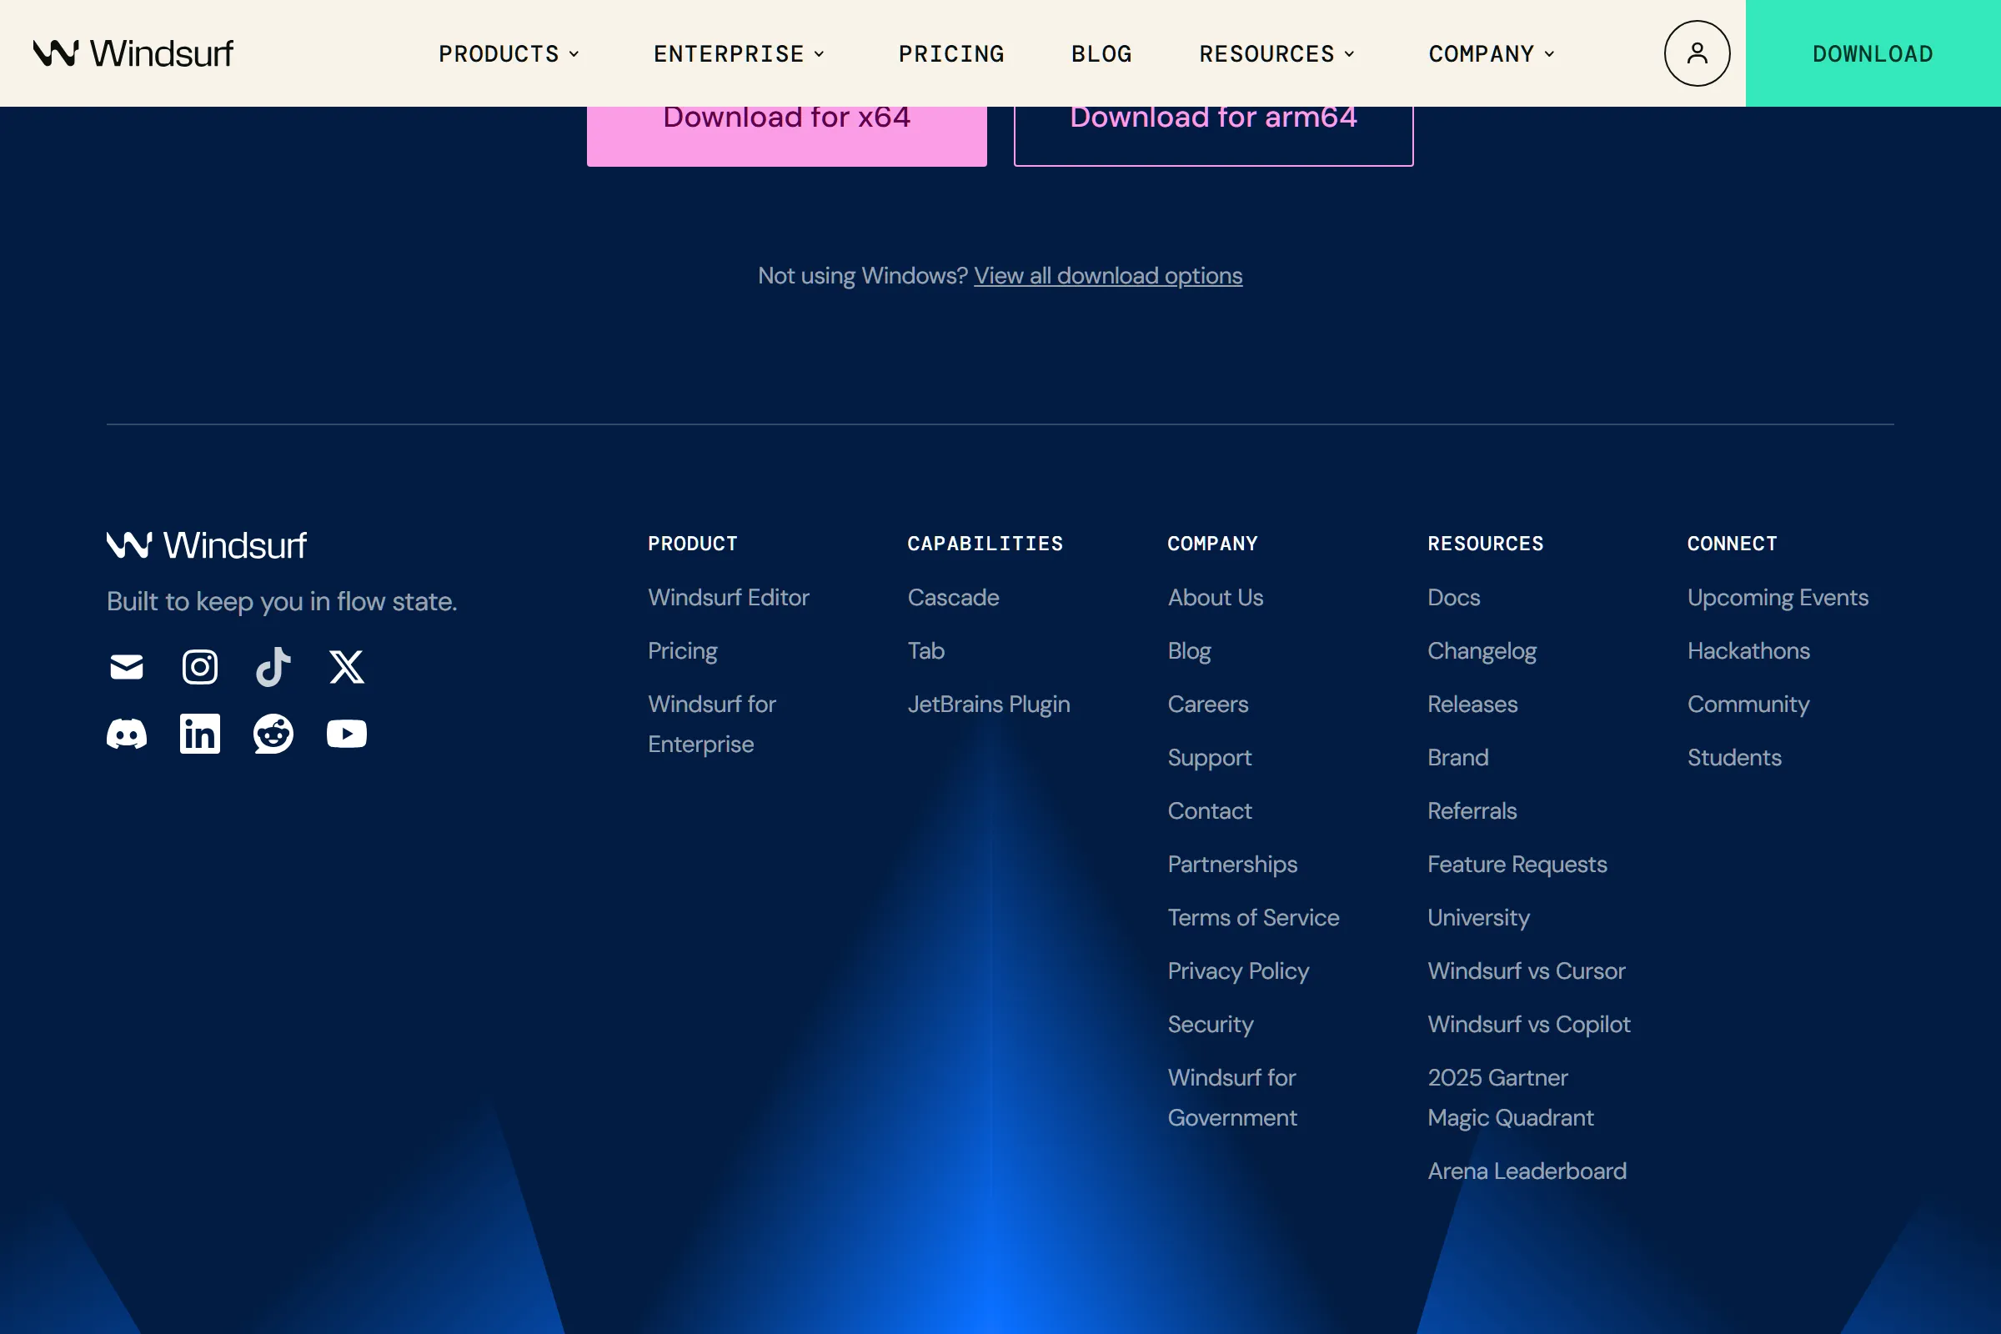
Task: Open the LinkedIn icon
Action: pyautogui.click(x=199, y=734)
